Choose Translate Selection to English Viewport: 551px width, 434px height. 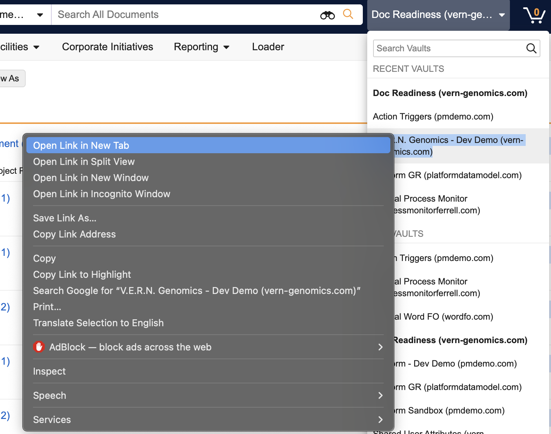98,323
